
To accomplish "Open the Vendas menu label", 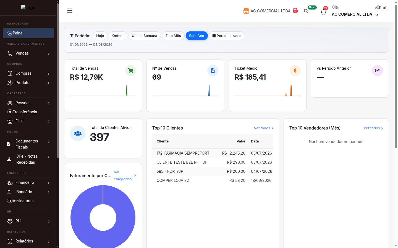I will 22,53.
